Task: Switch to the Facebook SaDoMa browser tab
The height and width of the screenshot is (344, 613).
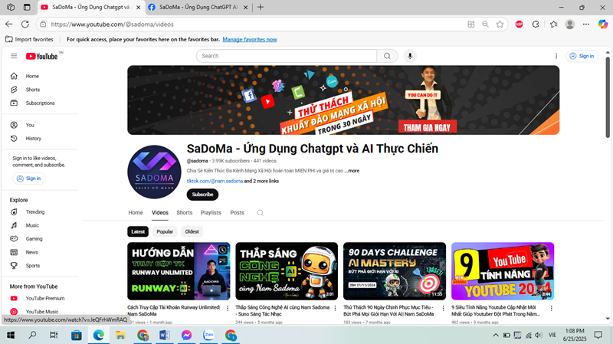Action: tap(198, 7)
